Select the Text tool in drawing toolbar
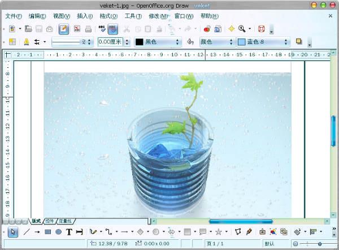The height and width of the screenshot is (250, 339). pyautogui.click(x=69, y=232)
